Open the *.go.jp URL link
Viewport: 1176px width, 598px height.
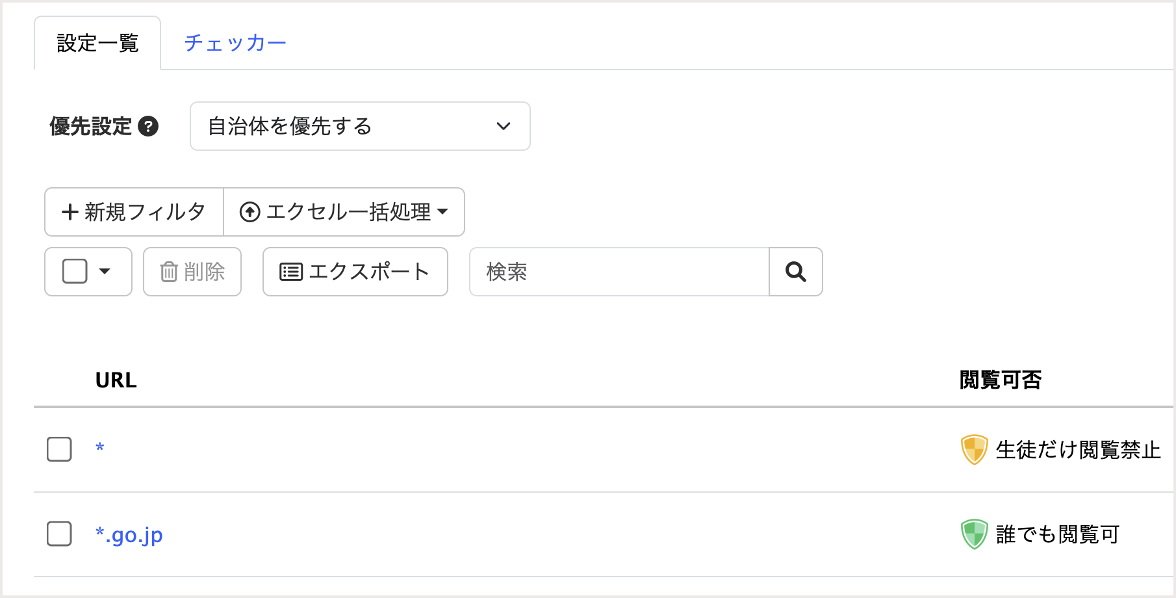tap(129, 534)
